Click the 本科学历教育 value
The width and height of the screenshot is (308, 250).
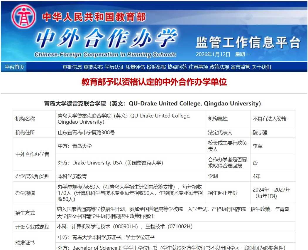72,177
